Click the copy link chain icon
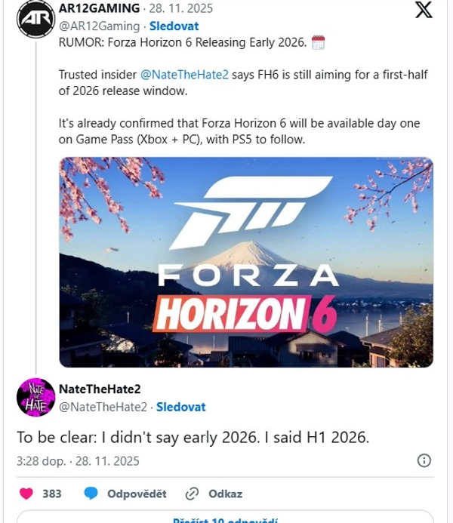 (x=192, y=494)
